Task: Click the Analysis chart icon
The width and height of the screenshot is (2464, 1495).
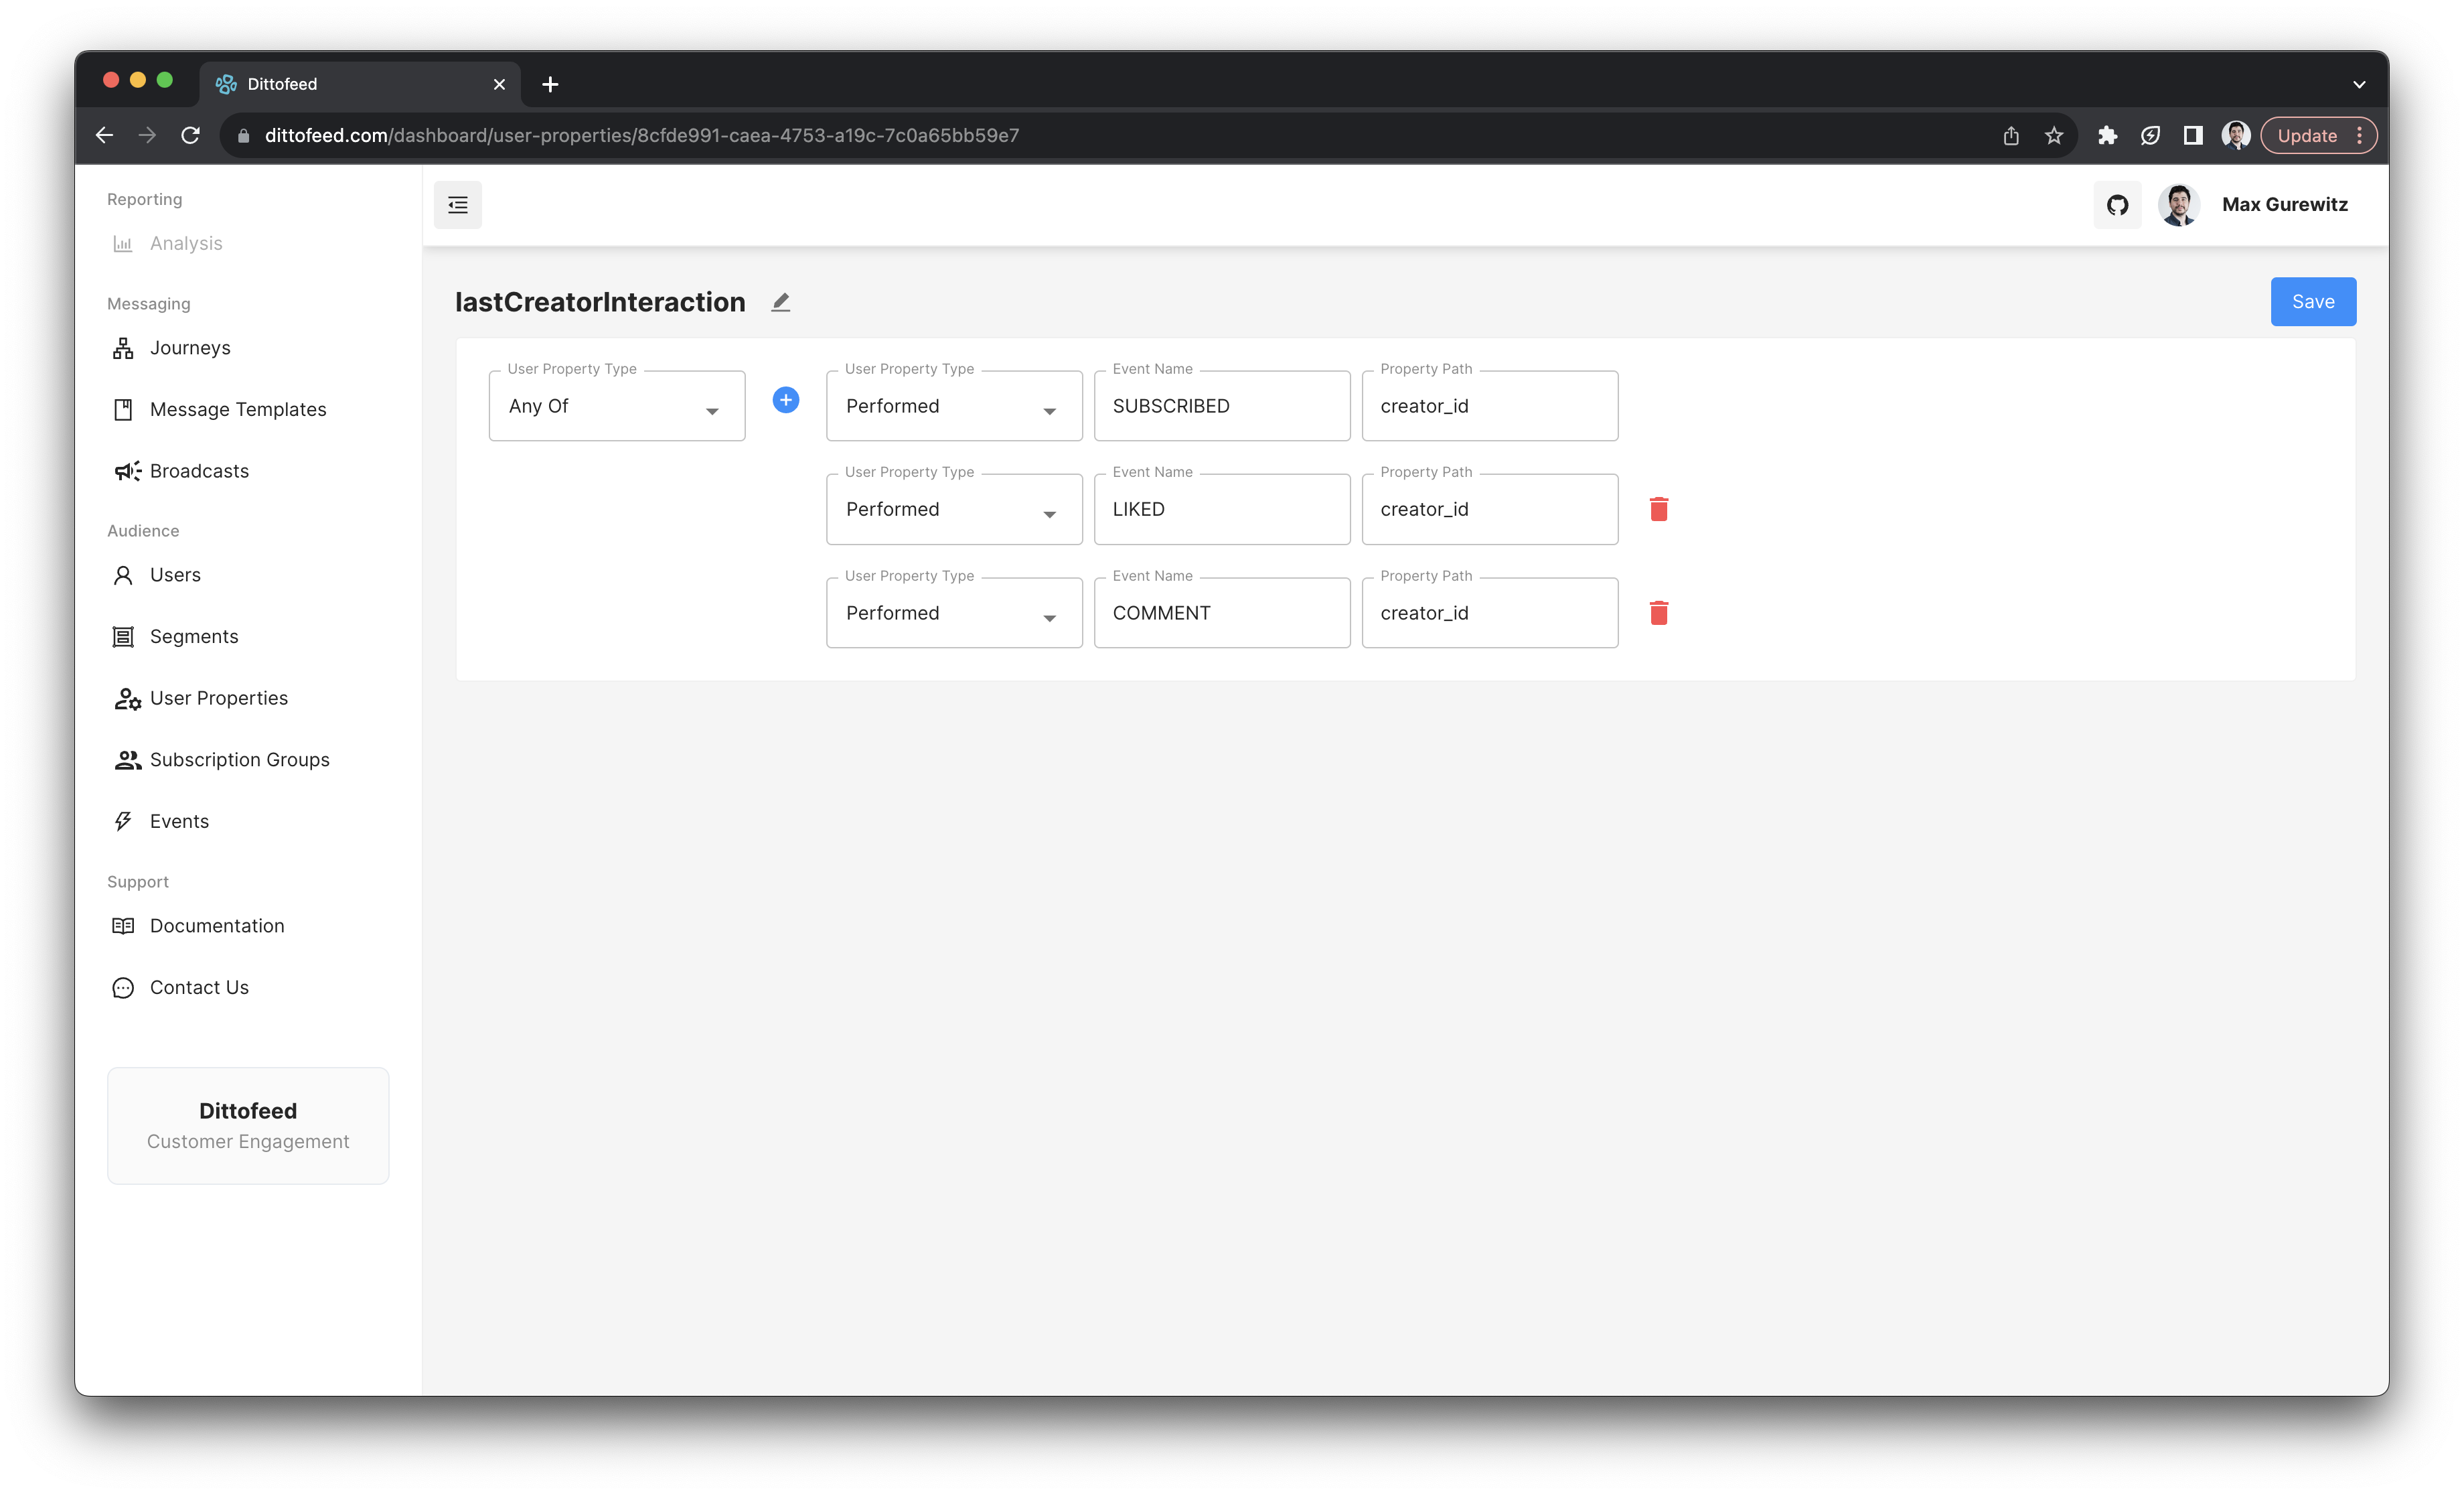Action: pyautogui.click(x=123, y=243)
